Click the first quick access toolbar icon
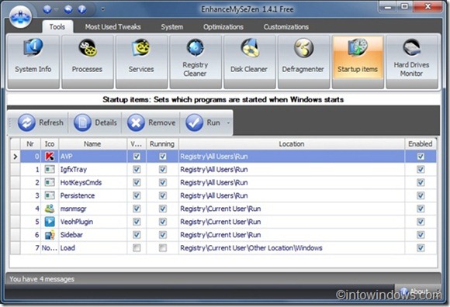The image size is (450, 307). tap(47, 9)
